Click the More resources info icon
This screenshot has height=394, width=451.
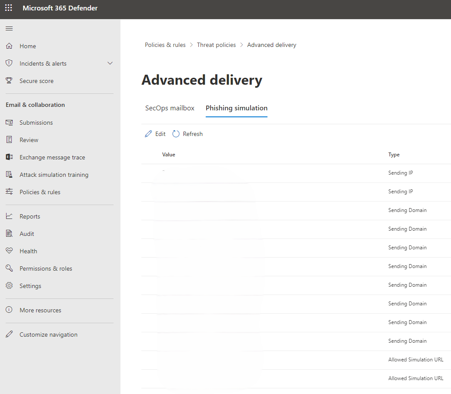(9, 310)
